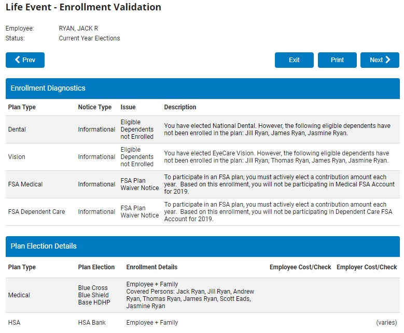Click the Employer Cost/Check column header
The height and width of the screenshot is (333, 404).
[x=367, y=267]
